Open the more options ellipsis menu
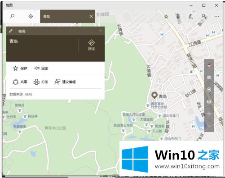This screenshot has width=225, height=178. (216, 16)
